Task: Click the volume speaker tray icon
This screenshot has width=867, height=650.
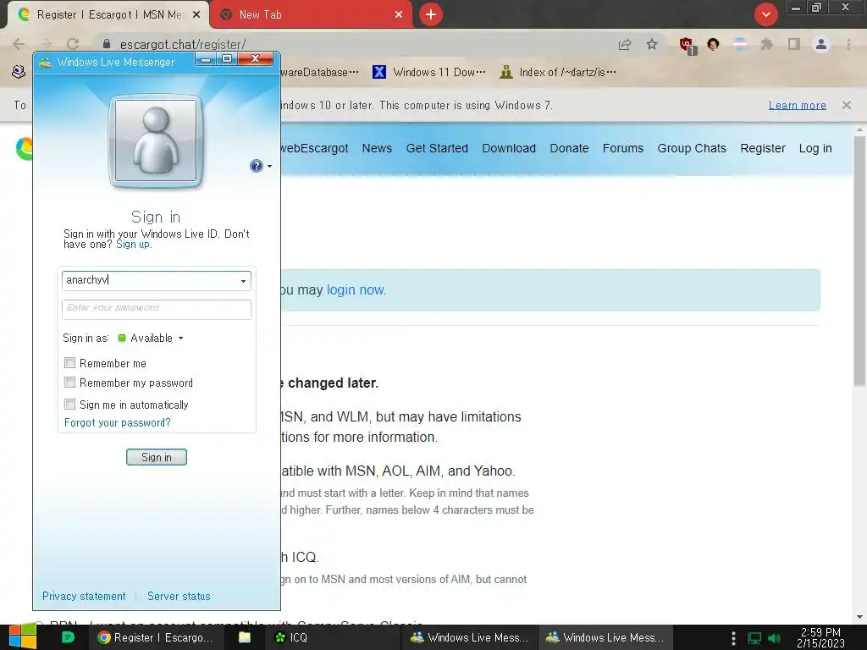Action: pyautogui.click(x=776, y=638)
